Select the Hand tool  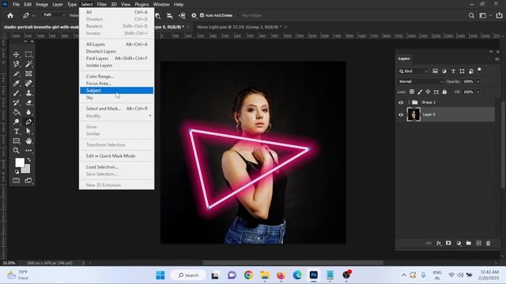pos(28,141)
